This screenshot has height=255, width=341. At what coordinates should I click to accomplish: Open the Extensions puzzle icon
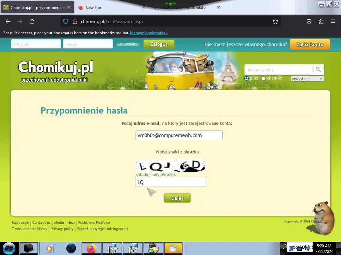[x=321, y=21]
